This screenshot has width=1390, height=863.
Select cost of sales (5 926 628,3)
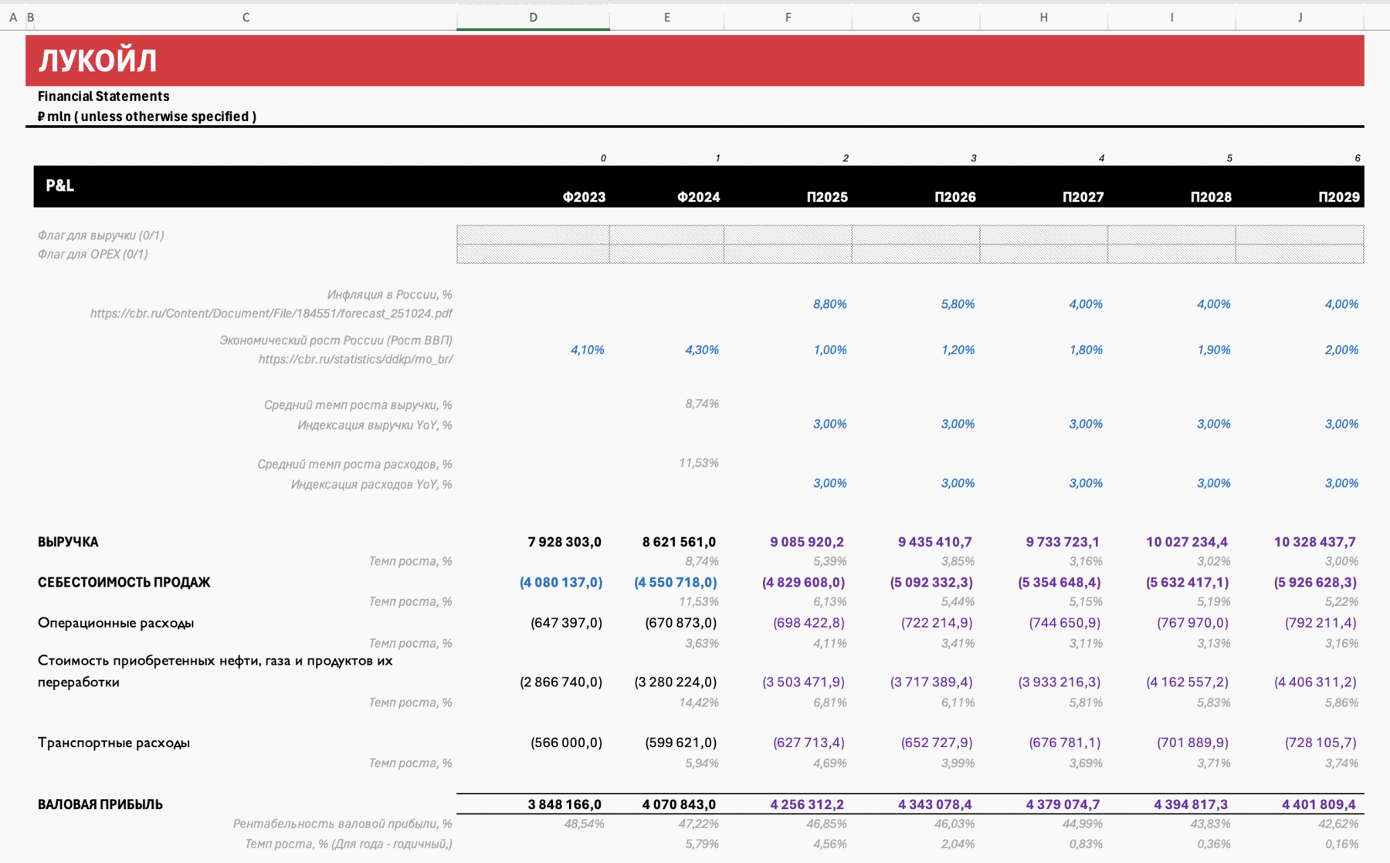pyautogui.click(x=1315, y=582)
